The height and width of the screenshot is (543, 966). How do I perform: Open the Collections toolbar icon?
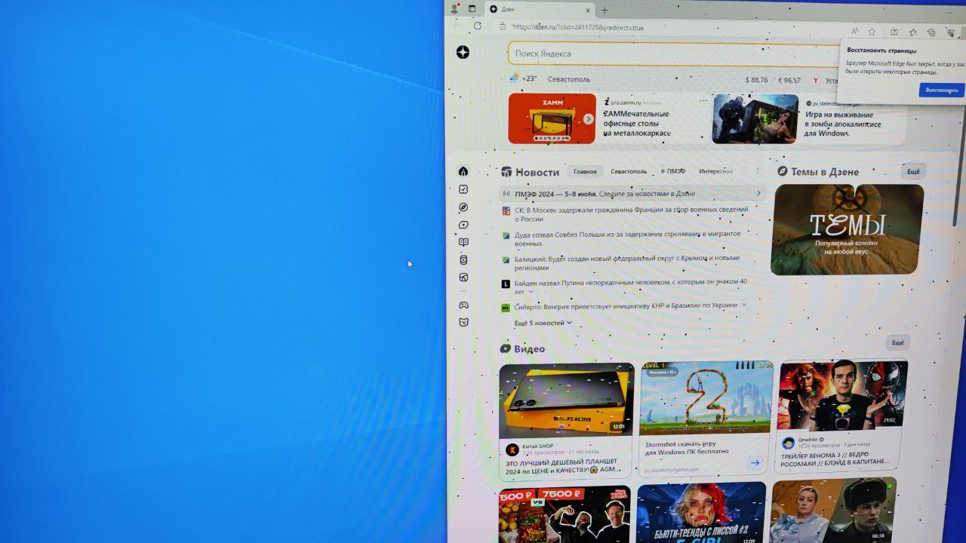931,33
